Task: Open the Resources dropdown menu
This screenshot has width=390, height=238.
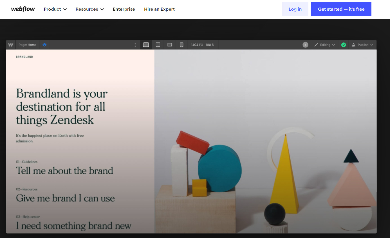Action: tap(90, 9)
